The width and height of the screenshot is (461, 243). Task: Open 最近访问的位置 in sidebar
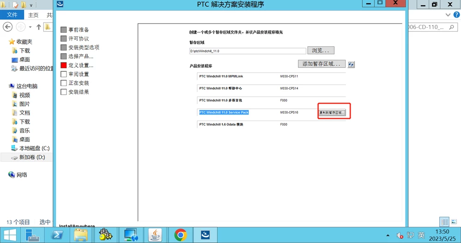[x=32, y=68]
